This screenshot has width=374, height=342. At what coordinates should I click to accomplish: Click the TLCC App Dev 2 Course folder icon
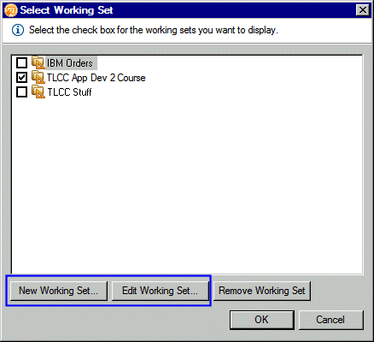38,77
